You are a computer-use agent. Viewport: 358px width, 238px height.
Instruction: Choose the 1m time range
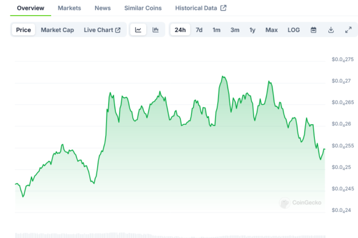(x=217, y=30)
